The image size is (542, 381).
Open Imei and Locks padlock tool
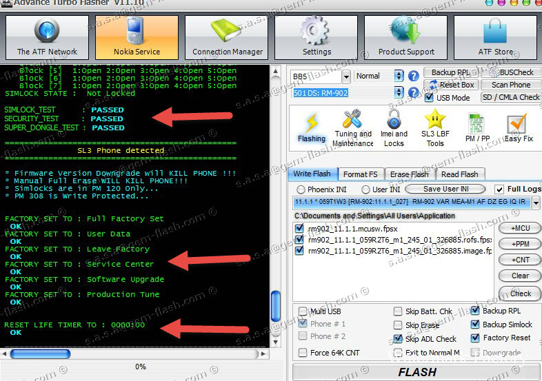[394, 128]
